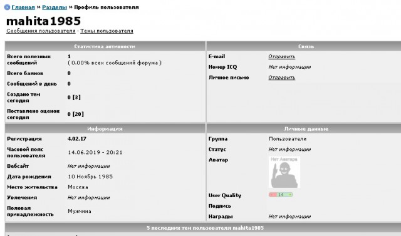401x236 pixels.
Task: Open the Главная breadcrumb link
Action: [23, 7]
